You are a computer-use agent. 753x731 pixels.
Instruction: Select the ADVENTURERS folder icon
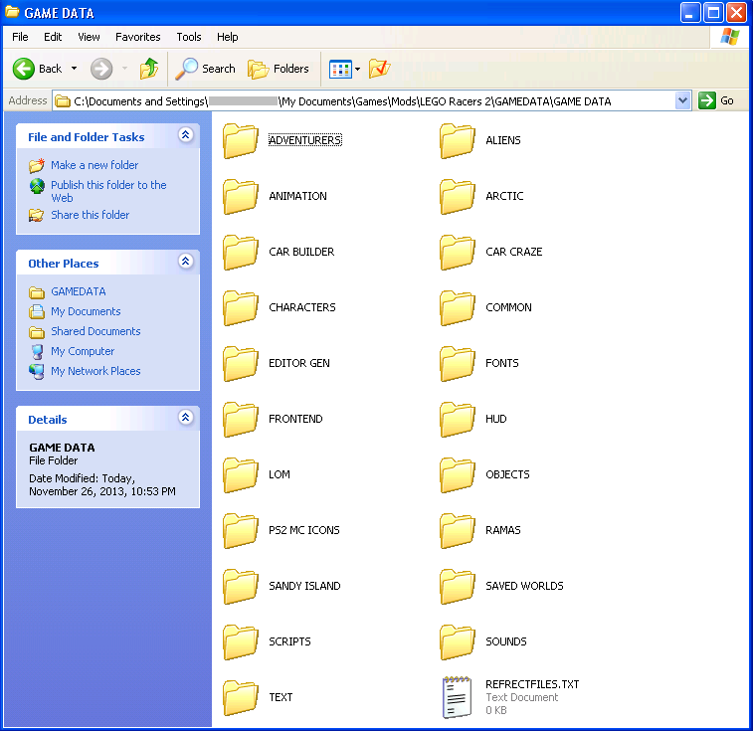coord(241,140)
